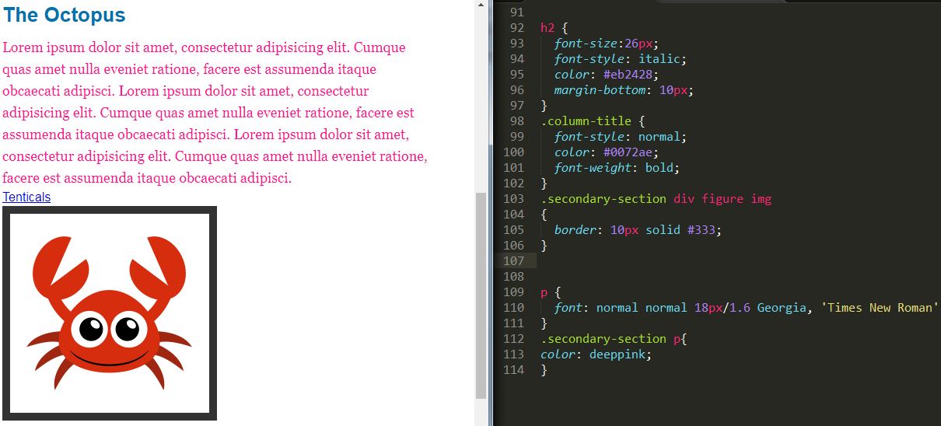Click the browser scrollbar up arrow

coord(481,5)
